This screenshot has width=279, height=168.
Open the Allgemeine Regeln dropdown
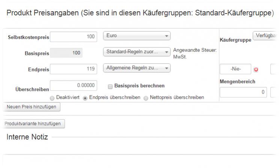click(x=137, y=68)
